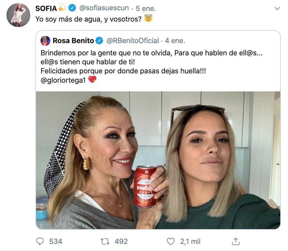Open the SOFIA display name link
This screenshot has width=288, height=251.
click(x=46, y=8)
